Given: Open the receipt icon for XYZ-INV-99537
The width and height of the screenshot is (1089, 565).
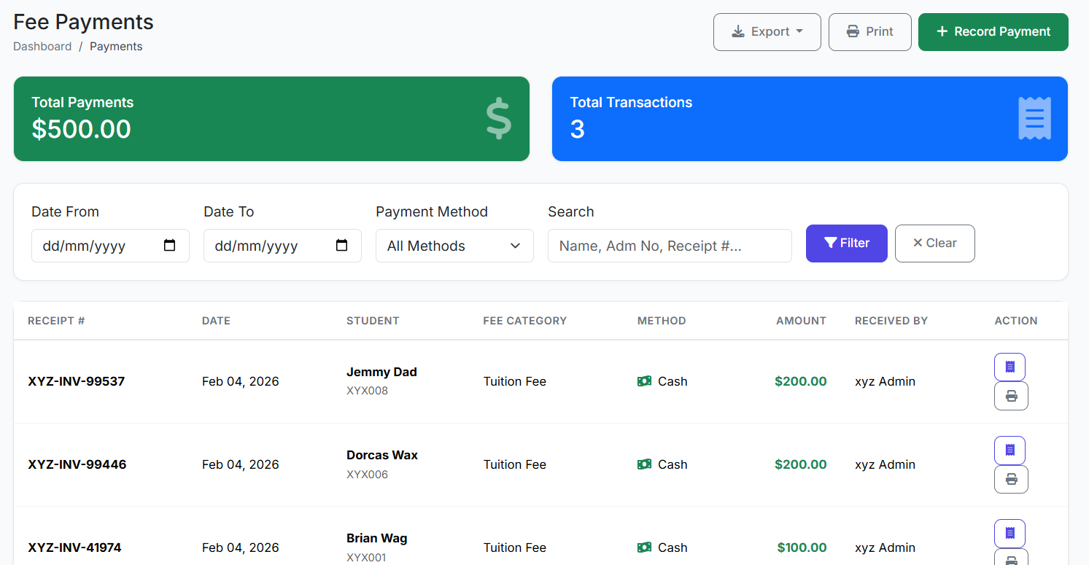Looking at the screenshot, I should tap(1009, 367).
